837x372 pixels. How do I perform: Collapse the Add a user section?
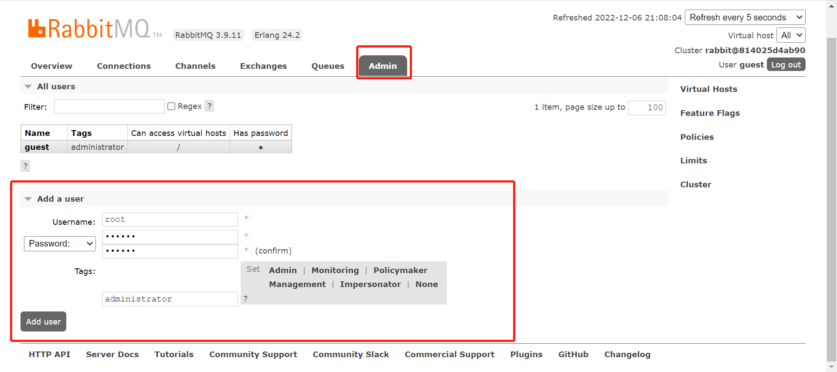[x=28, y=199]
